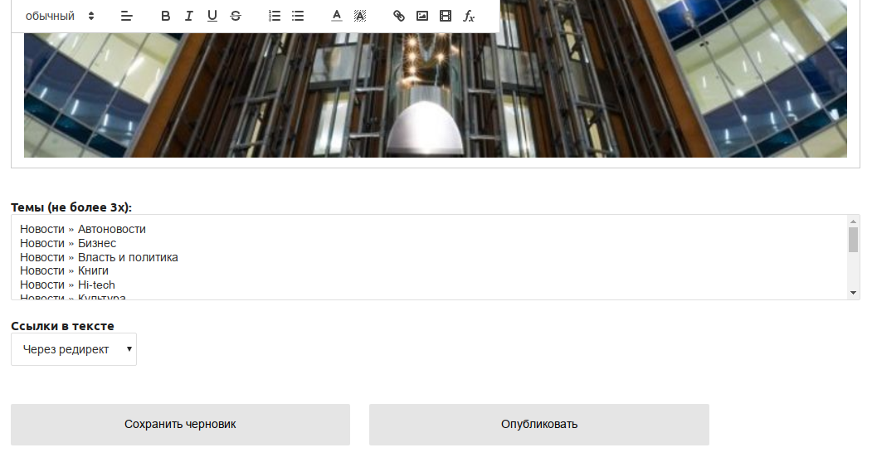Toggle italic formatting

[x=188, y=16]
